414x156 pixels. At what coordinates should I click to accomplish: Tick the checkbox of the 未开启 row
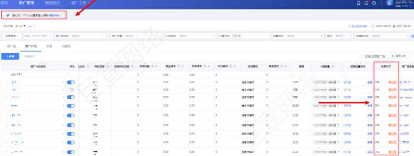click(x=6, y=90)
